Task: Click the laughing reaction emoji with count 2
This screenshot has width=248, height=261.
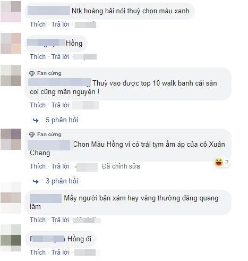Action: point(219,162)
